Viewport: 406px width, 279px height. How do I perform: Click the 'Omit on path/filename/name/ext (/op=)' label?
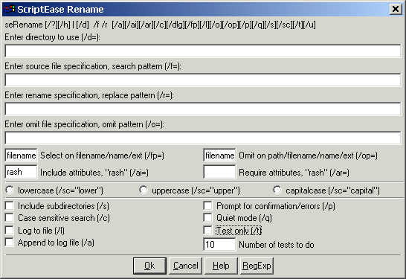pos(308,155)
